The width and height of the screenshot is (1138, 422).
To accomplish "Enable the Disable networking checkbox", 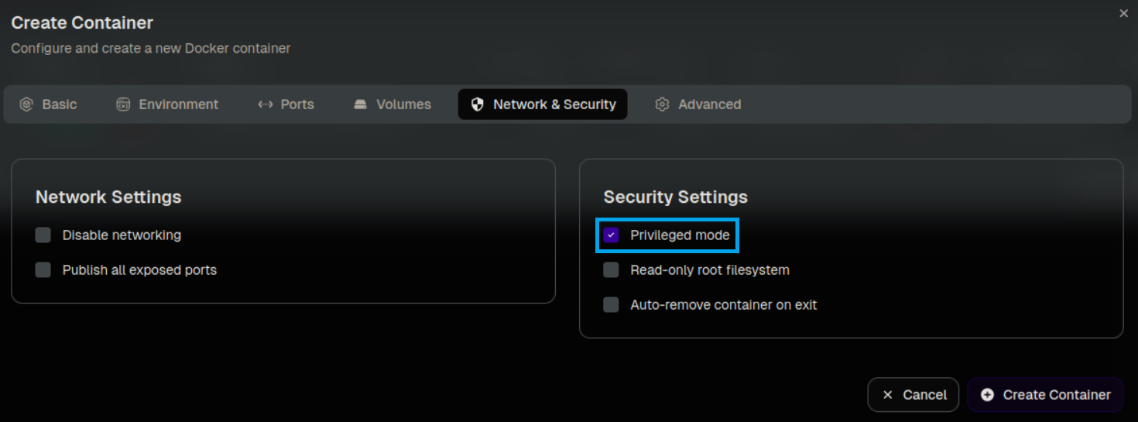I will tap(43, 235).
